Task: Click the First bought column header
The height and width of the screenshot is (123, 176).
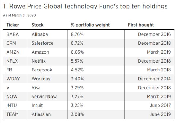Action: coord(141,25)
